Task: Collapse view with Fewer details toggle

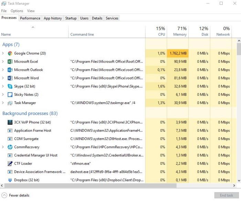Action: click(x=4, y=195)
